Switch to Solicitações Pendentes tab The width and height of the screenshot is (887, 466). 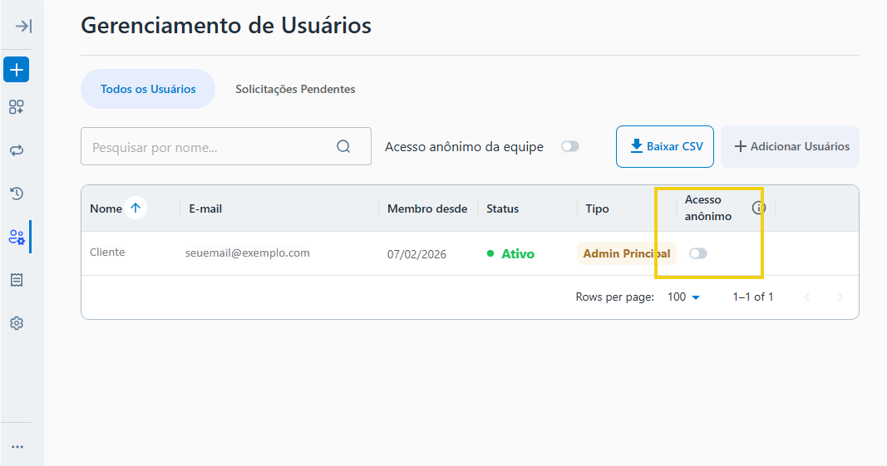click(x=295, y=89)
